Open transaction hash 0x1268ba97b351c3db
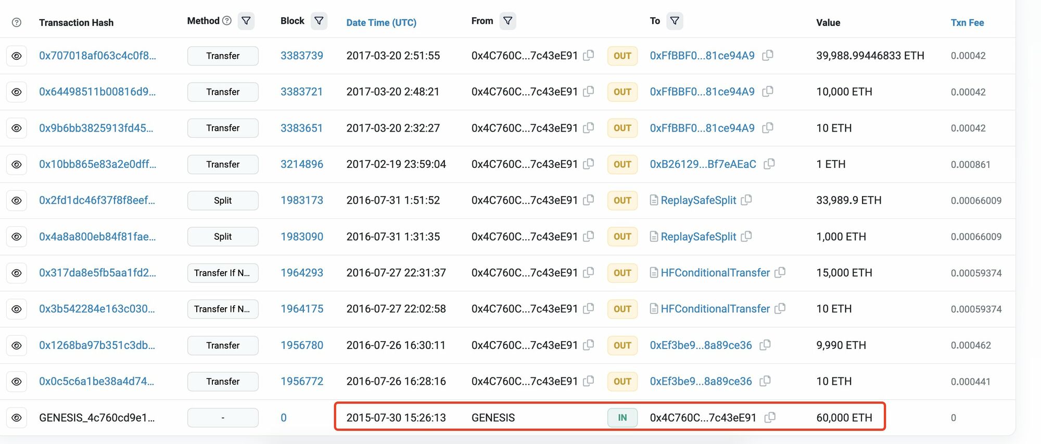The height and width of the screenshot is (444, 1041). [97, 345]
